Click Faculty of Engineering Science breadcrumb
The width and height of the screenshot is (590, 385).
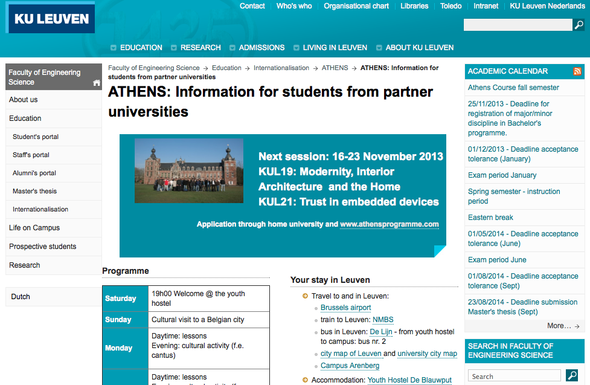click(154, 68)
